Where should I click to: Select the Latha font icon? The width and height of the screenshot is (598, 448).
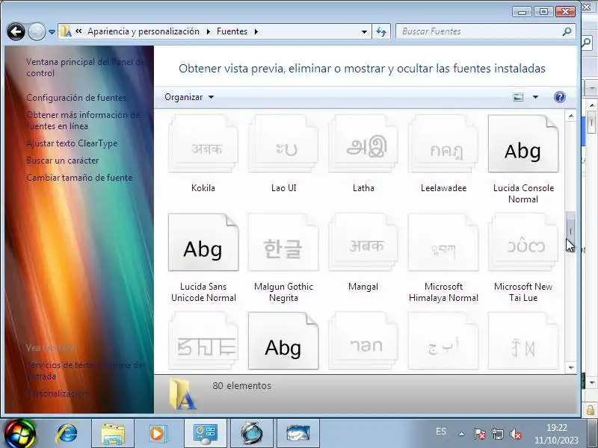point(363,144)
